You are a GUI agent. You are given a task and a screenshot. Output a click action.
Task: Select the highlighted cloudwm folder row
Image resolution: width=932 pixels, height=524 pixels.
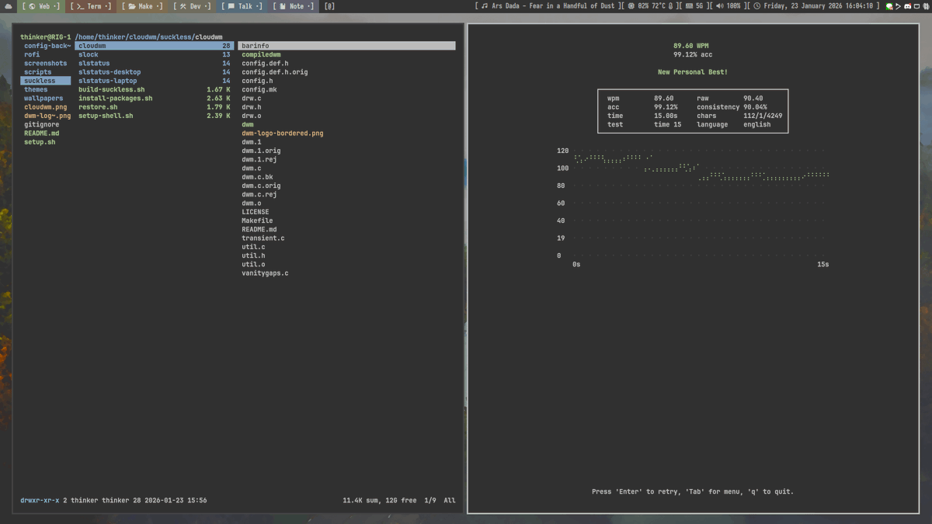(155, 46)
